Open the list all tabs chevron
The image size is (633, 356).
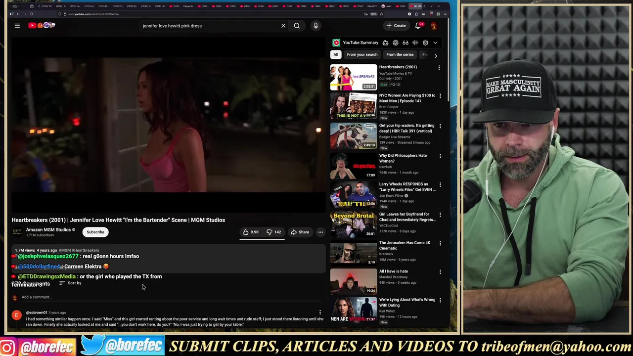click(x=439, y=6)
